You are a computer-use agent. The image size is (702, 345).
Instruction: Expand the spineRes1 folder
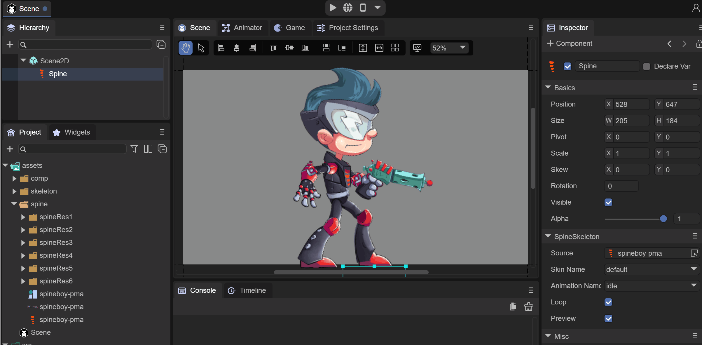tap(23, 217)
